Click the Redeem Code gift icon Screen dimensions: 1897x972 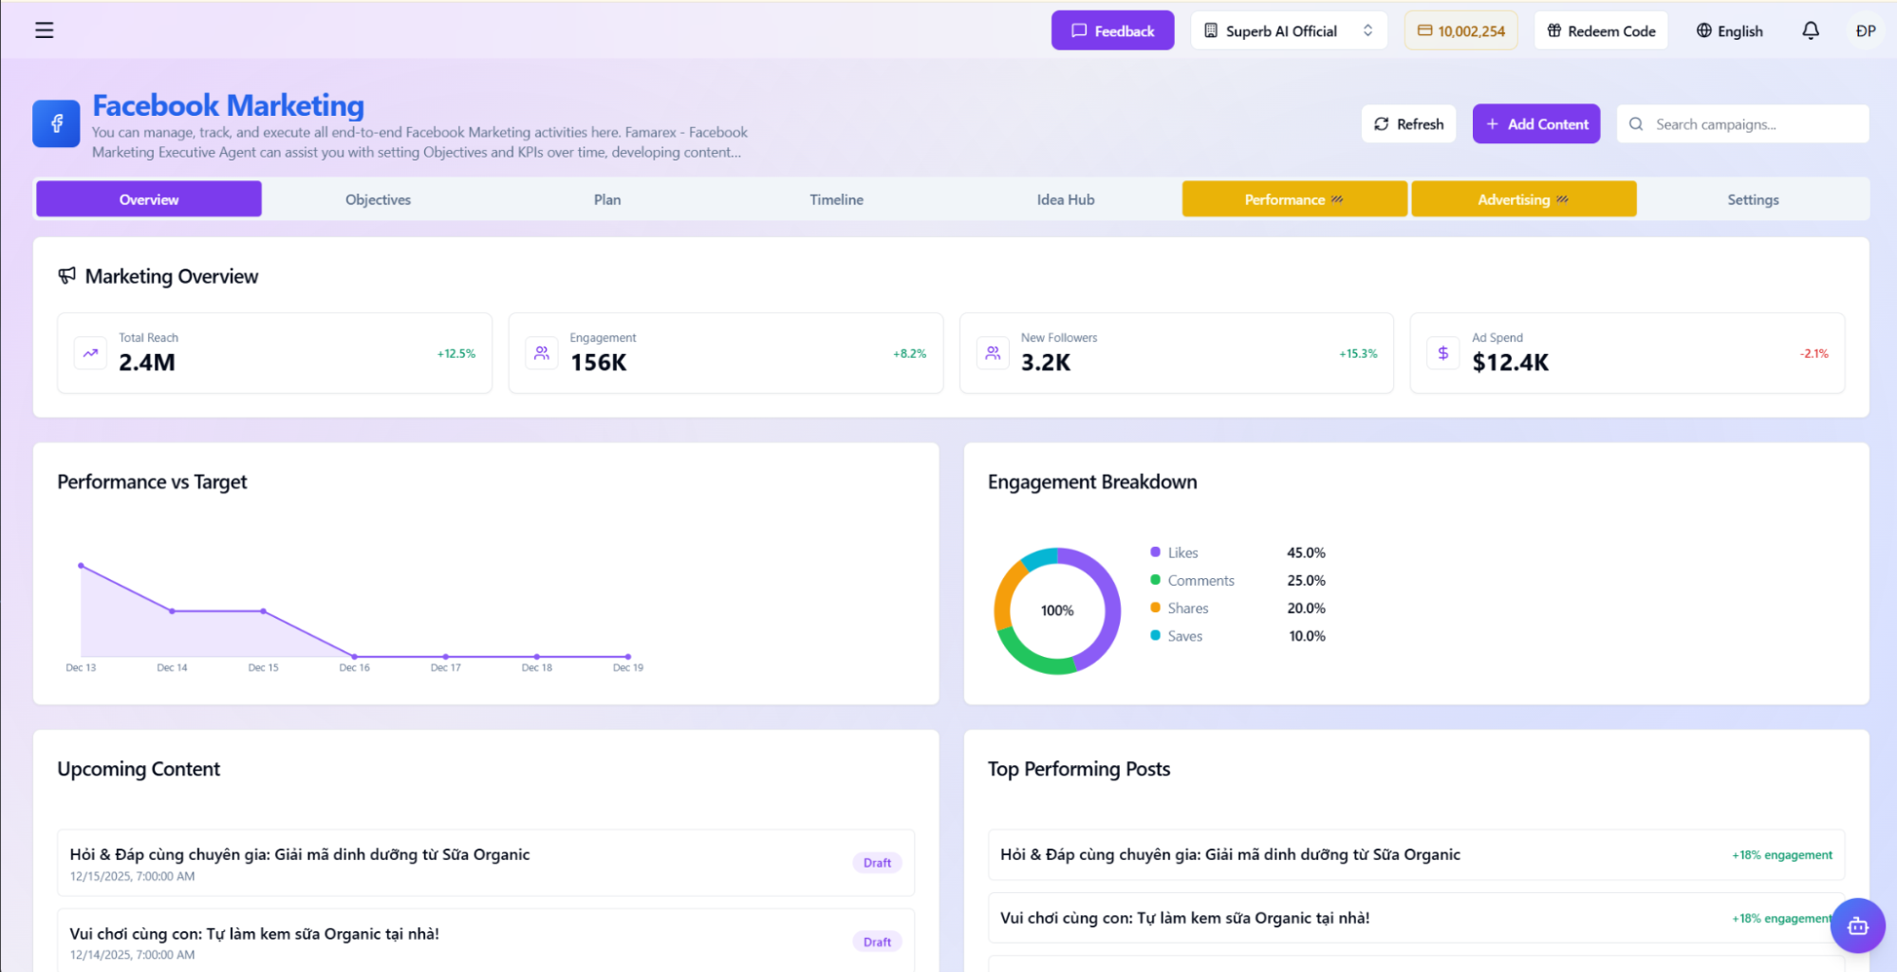coord(1553,29)
